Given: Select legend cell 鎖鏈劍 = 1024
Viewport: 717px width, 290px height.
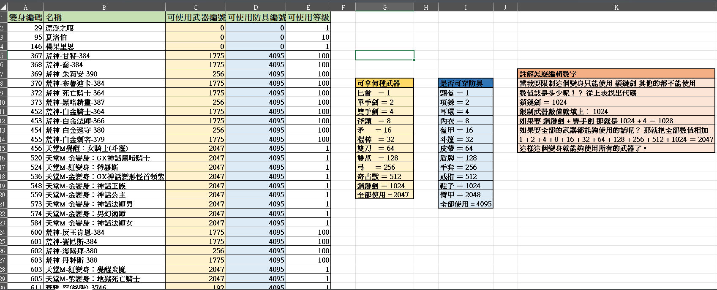Looking at the screenshot, I should [384, 186].
